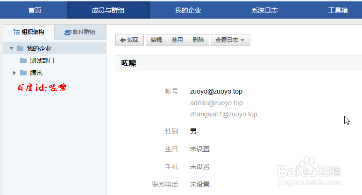Click the 我的企业 folder icon
Image resolution: width=362 pixels, height=195 pixels.
click(x=20, y=48)
